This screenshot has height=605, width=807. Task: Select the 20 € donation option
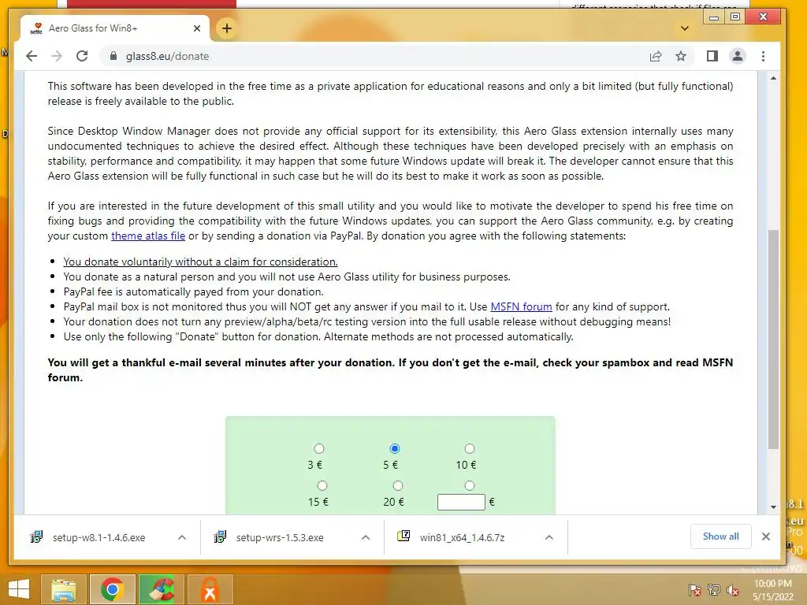(398, 485)
